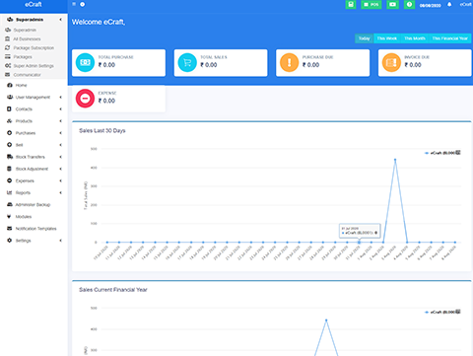Click the peak point in Financial Year chart
The height and width of the screenshot is (356, 473).
[326, 320]
